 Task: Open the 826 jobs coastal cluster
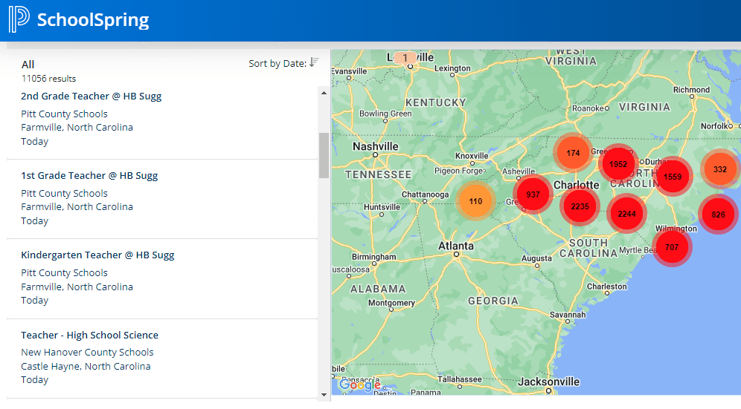tap(718, 215)
